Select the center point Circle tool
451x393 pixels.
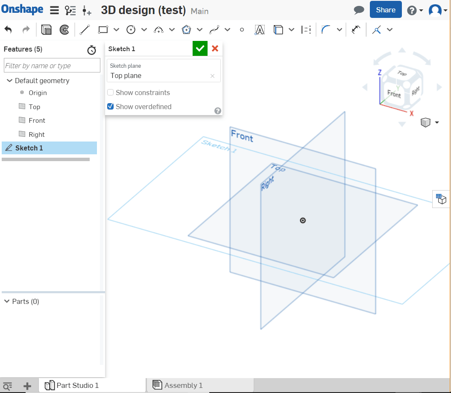[131, 29]
